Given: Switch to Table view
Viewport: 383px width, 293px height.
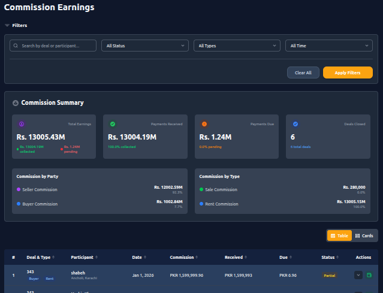Looking at the screenshot, I should 339,236.
